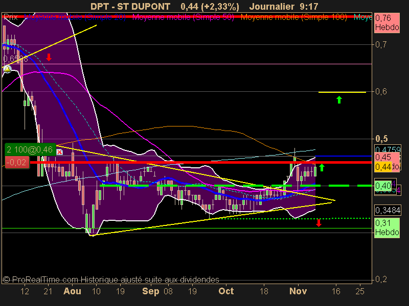Click the Prix legend label
Image resolution: width=409 pixels, height=306 pixels.
11,17
